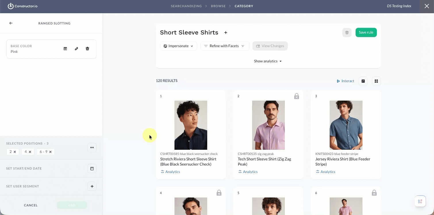Click the 120 RESULTS count text
434x215 pixels.
167,81
